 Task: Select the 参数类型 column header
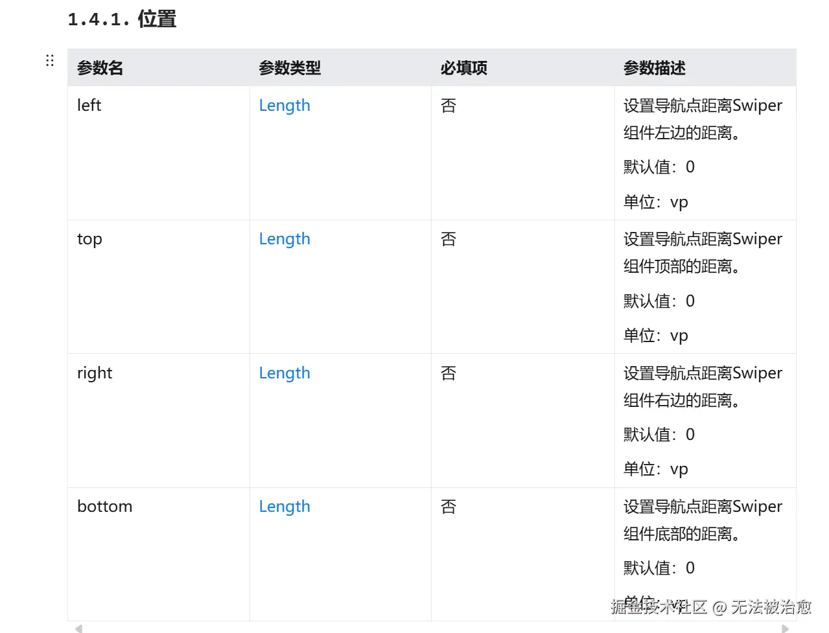(290, 67)
